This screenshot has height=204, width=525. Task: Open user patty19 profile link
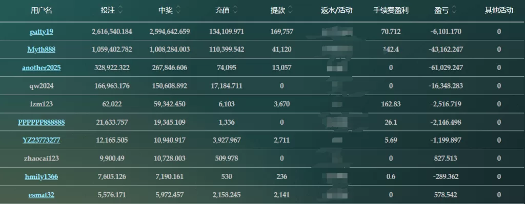pyautogui.click(x=42, y=32)
